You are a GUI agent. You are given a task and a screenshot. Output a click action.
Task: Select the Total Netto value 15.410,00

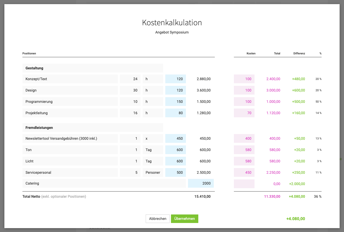tap(202, 196)
